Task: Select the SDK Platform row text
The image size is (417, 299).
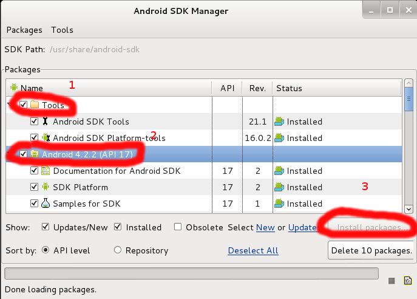Action: [x=80, y=187]
